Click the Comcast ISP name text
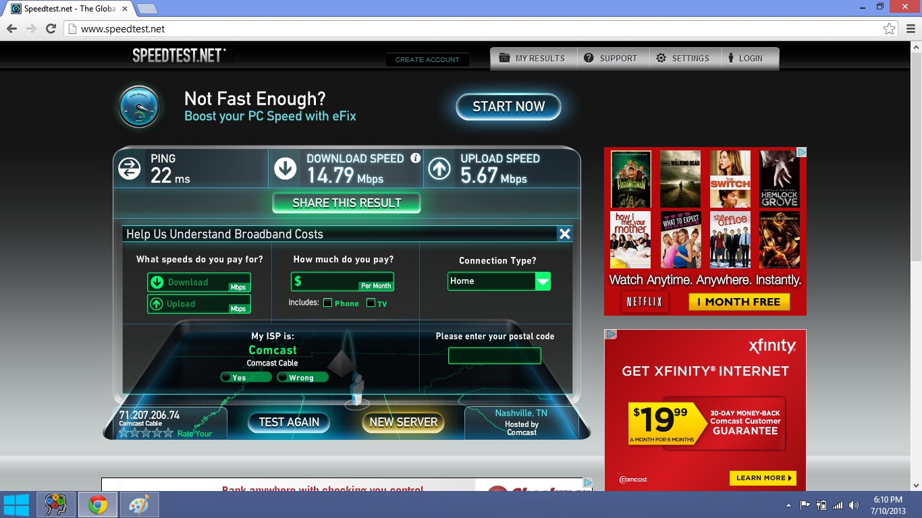Screen dimensions: 922x518 273,350
